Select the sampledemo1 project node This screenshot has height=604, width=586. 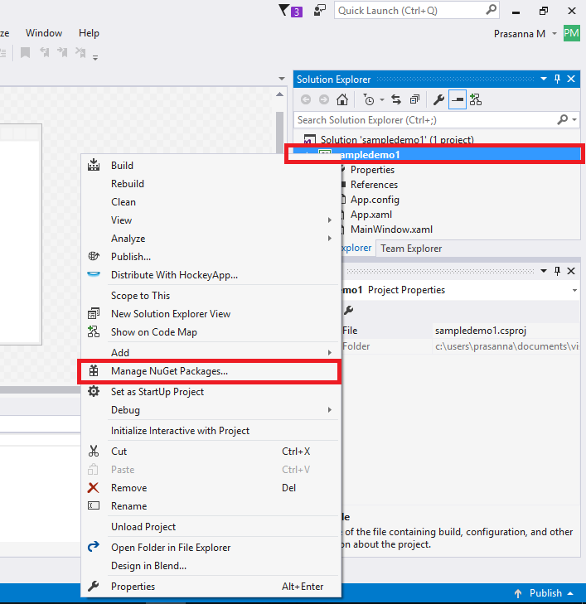click(x=434, y=154)
